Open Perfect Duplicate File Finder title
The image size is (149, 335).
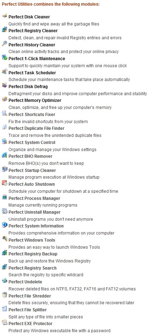tap(36, 128)
